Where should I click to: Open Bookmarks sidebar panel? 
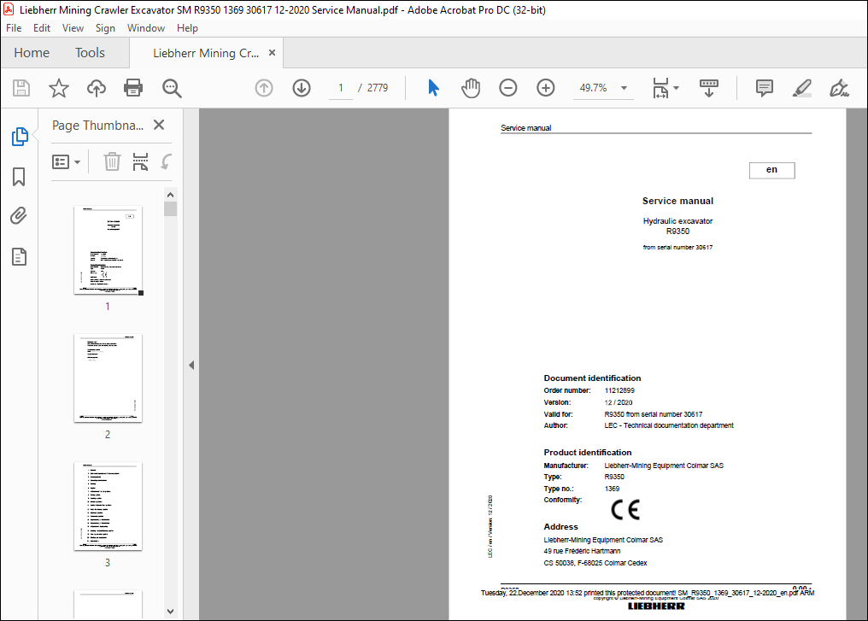click(19, 177)
